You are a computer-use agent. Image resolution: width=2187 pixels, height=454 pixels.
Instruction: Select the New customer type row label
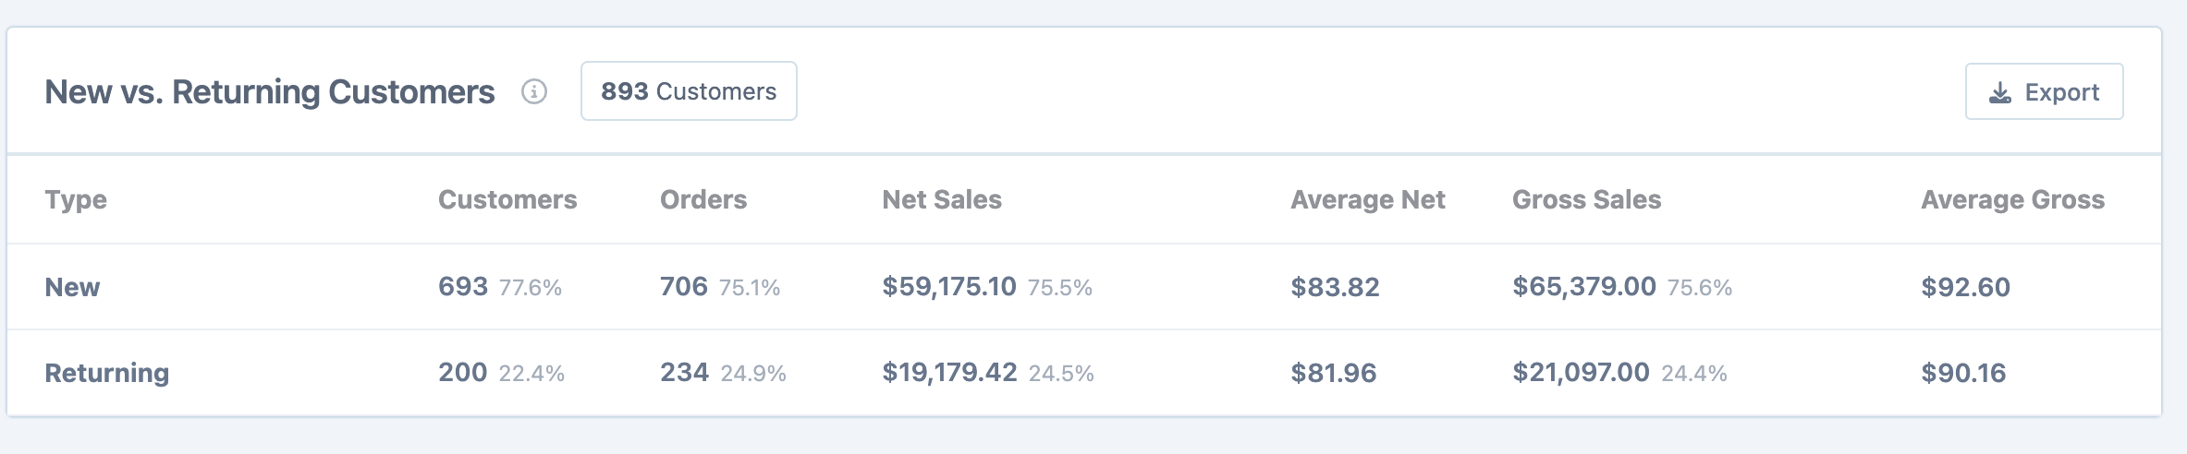pos(72,287)
